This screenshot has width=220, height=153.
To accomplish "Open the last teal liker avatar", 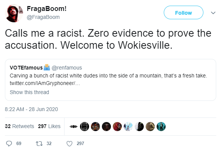I will 161,127.
